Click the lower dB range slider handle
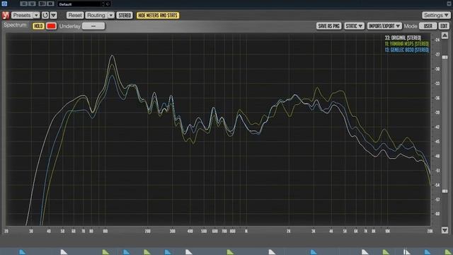Viewport: 453px width, 255px height. (x=445, y=191)
